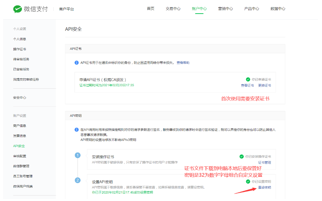
Task: Click the API安全 page heading
Action: coord(73,29)
